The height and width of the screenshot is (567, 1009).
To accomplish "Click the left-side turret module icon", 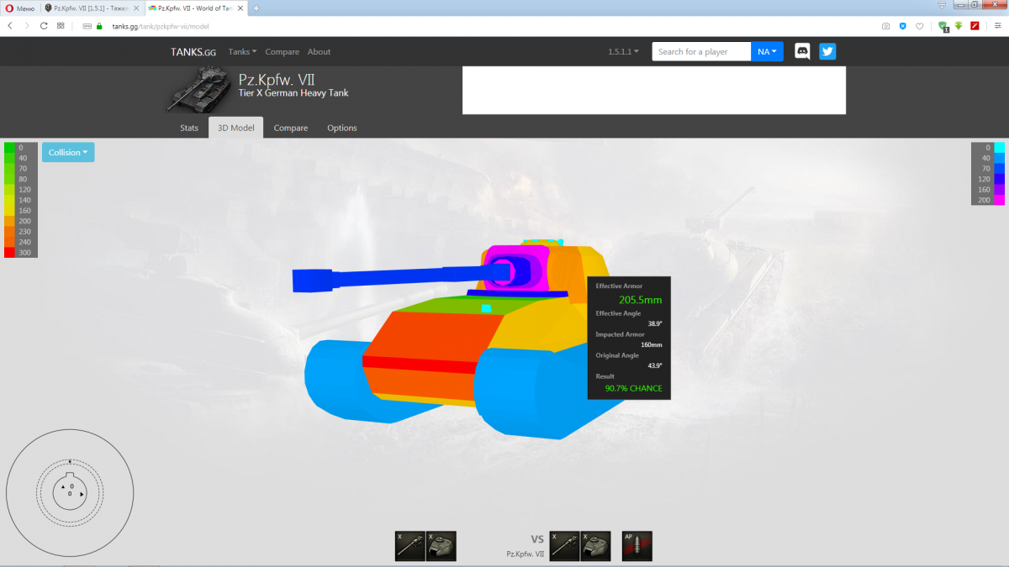I will point(441,546).
